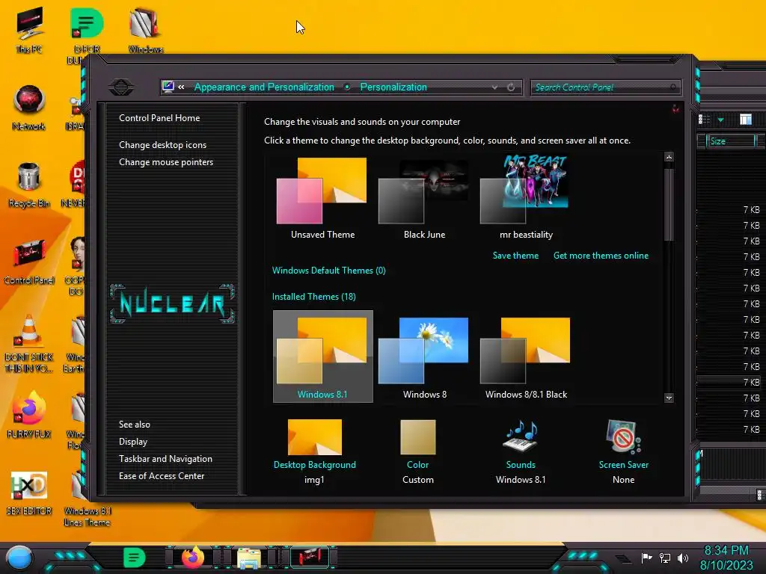
Task: Select the Windows 8 theme
Action: pyautogui.click(x=424, y=357)
